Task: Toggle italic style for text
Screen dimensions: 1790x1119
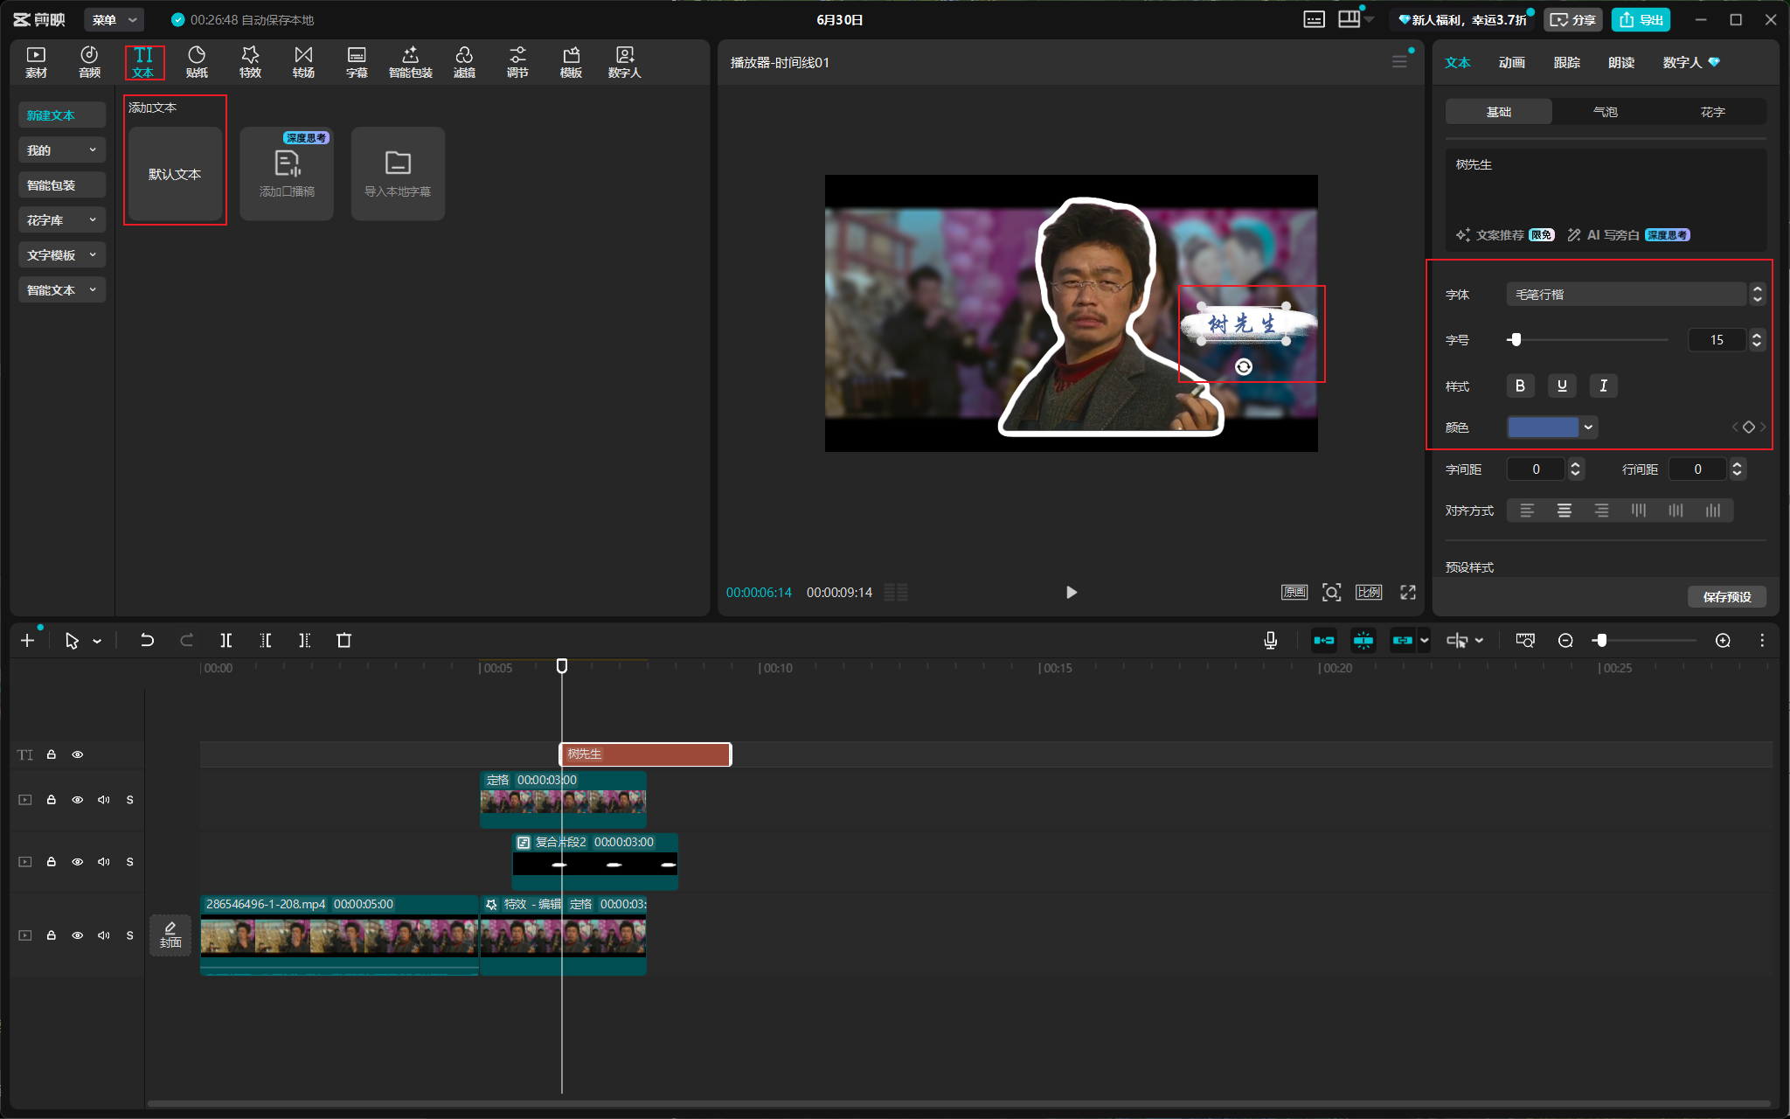Action: (1603, 386)
